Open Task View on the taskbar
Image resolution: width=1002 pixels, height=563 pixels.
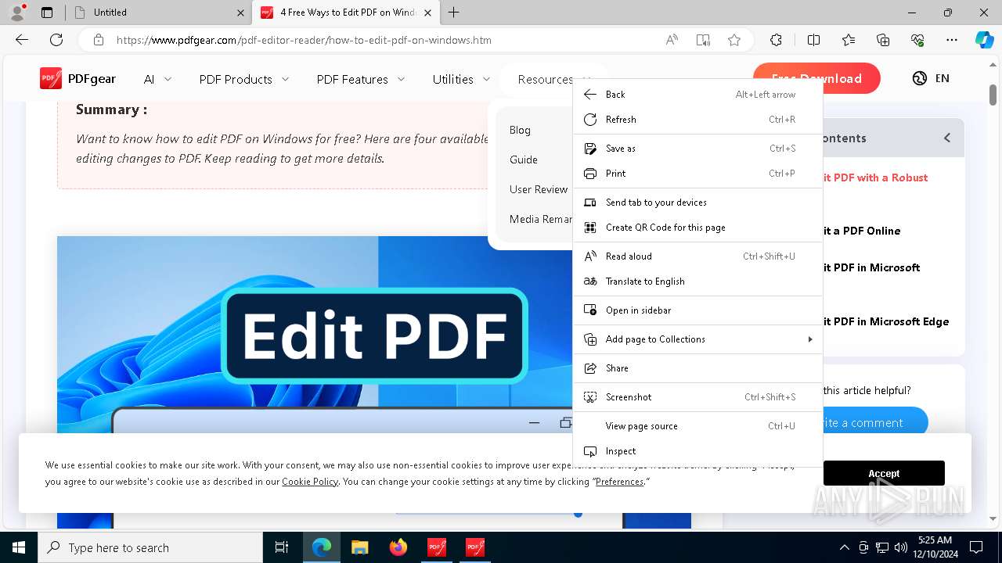[282, 547]
